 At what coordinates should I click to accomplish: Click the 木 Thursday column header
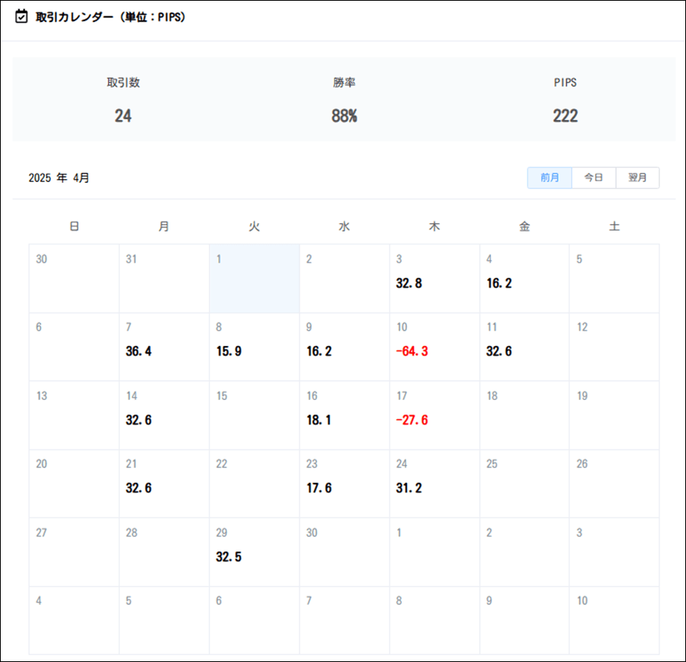[x=434, y=226]
